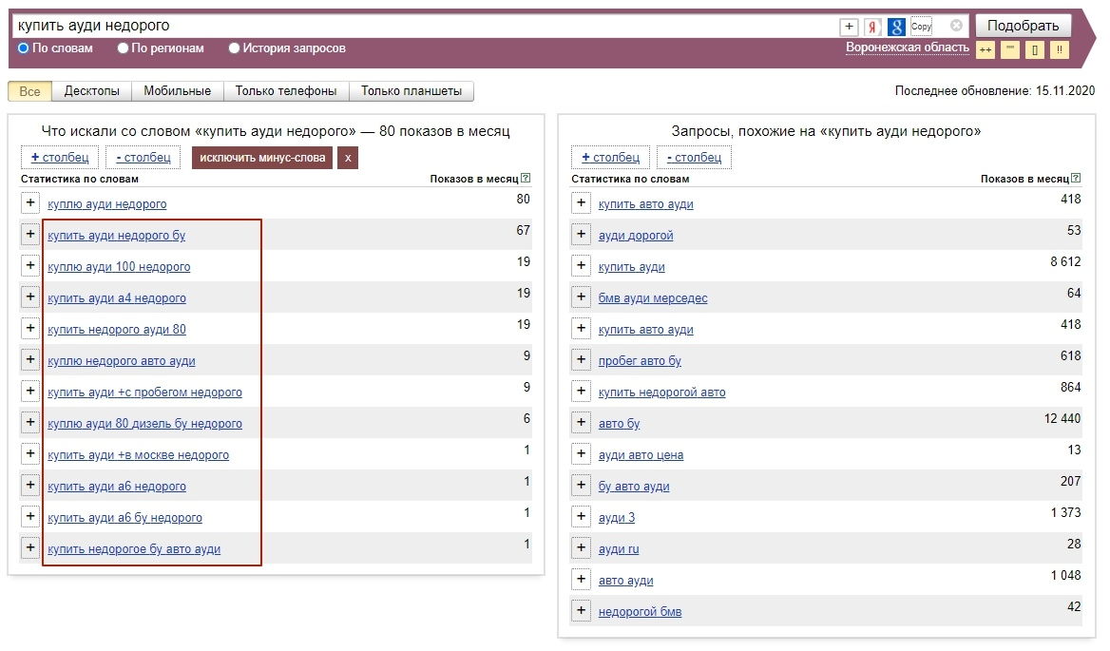Screen dimensions: 1110x651
Task: Click the plus next to "пробег авто бу"
Action: coord(581,359)
